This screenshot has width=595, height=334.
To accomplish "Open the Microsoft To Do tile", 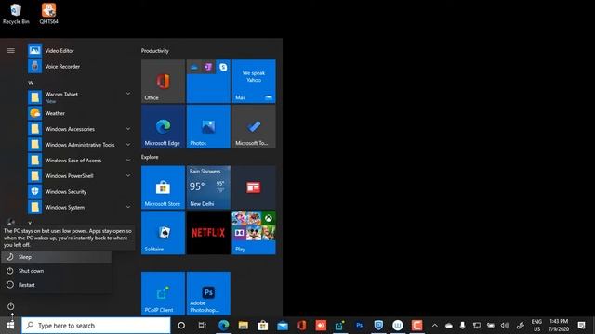I will (254, 126).
